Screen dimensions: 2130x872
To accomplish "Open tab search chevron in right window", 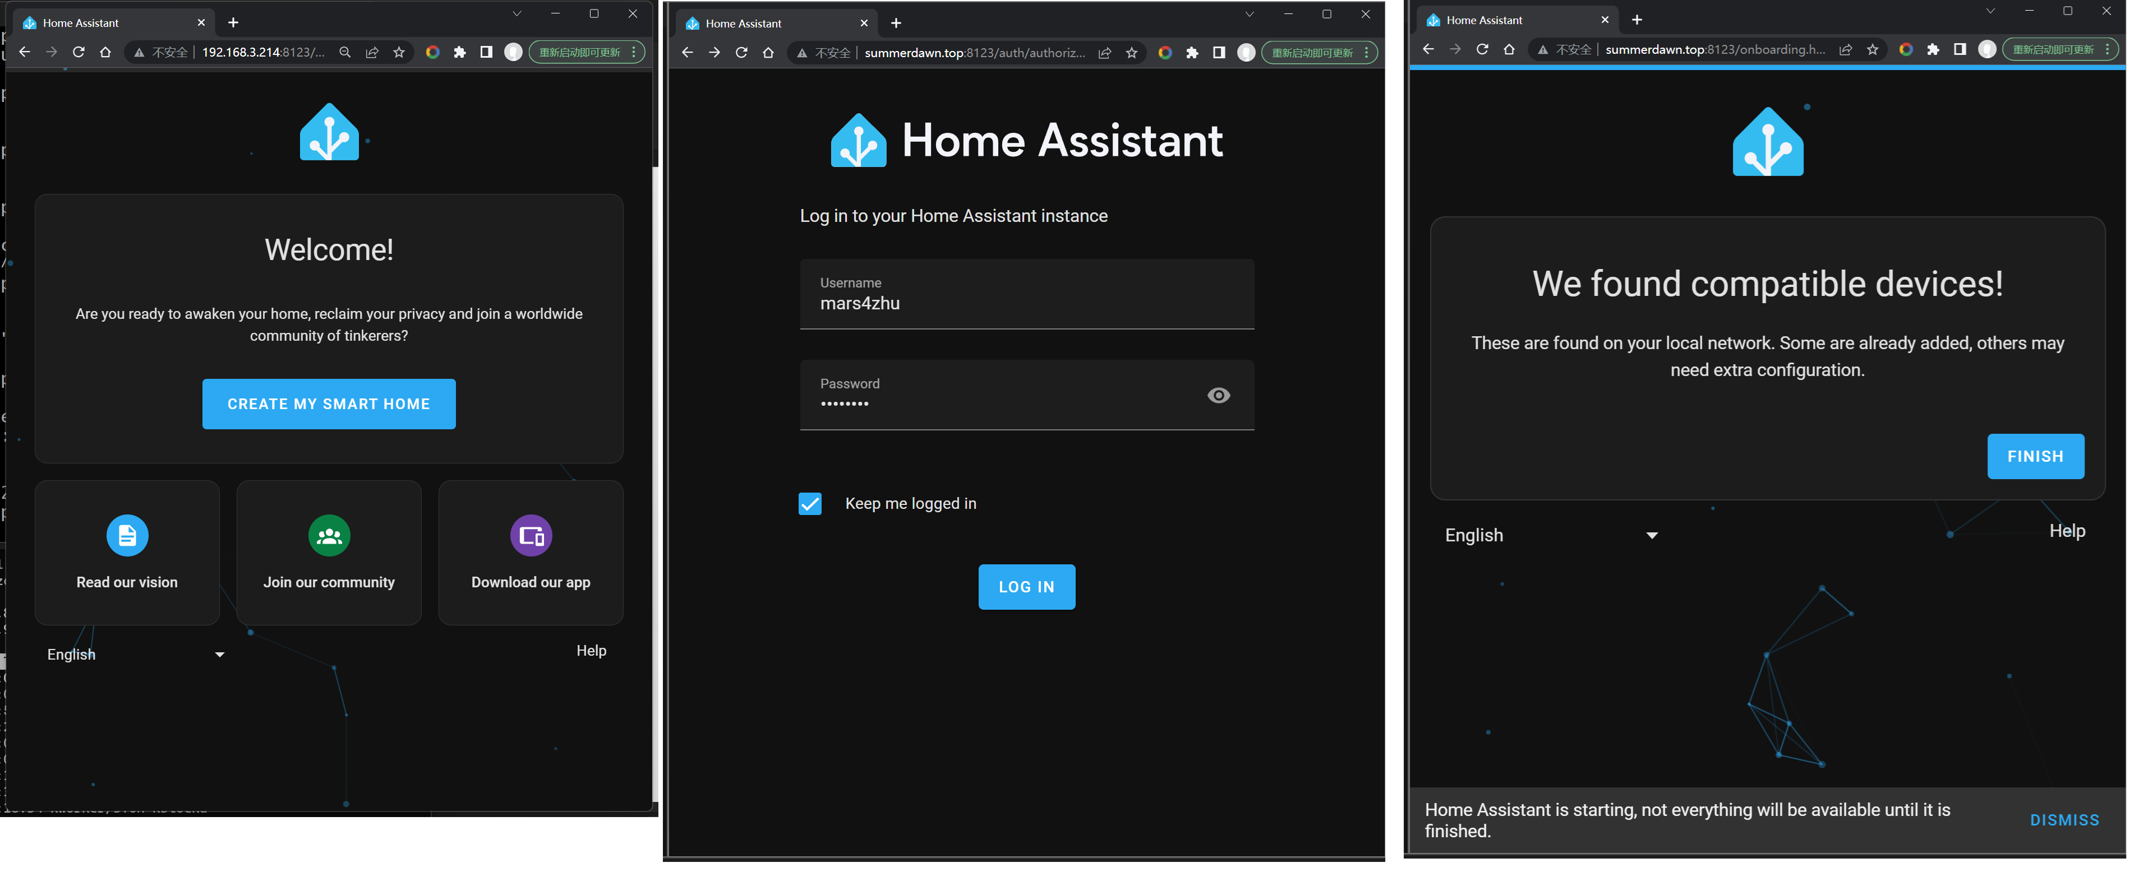I will [1990, 11].
